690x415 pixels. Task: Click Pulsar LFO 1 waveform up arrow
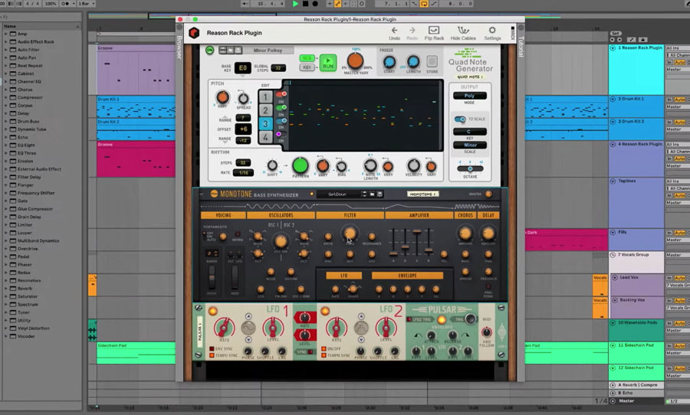tap(248, 316)
